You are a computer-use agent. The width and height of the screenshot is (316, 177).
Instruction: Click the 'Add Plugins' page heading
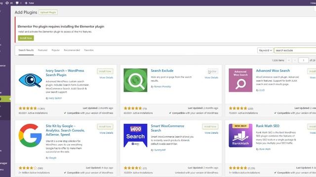point(26,12)
